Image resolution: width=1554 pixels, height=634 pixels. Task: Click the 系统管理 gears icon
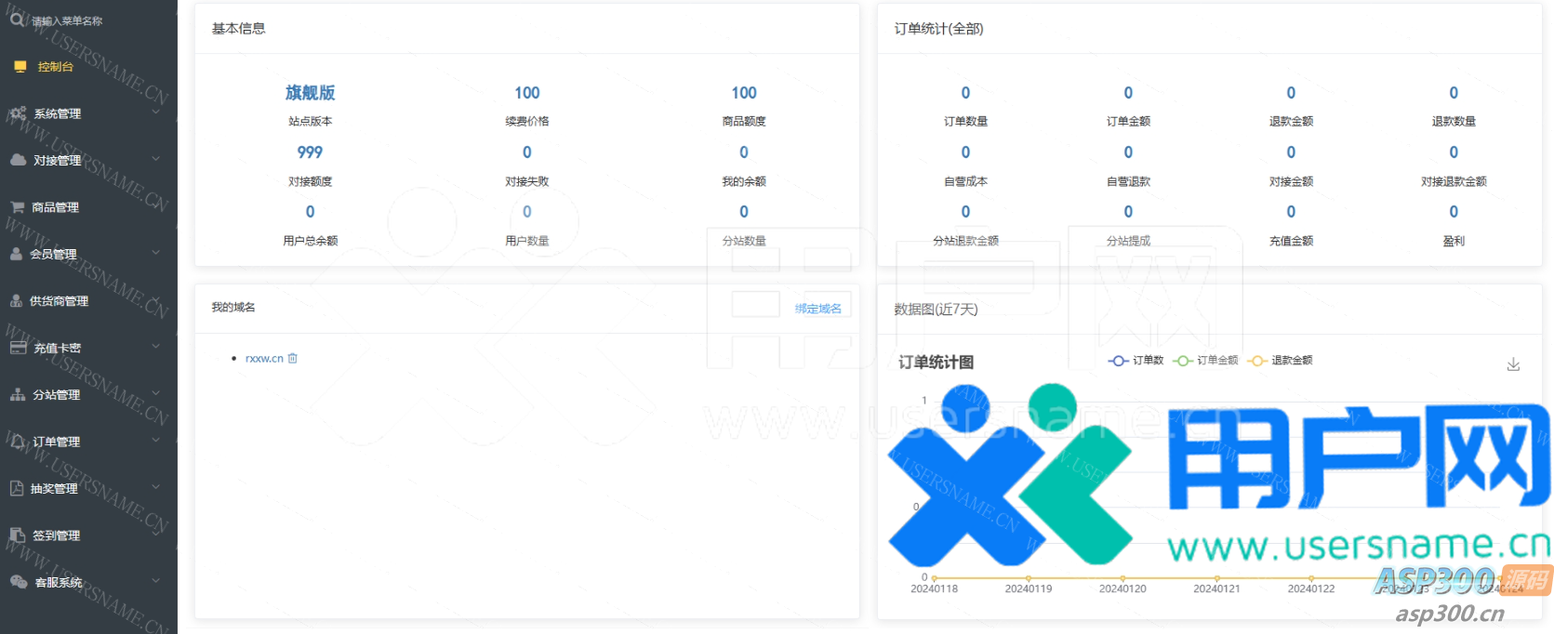click(x=19, y=113)
